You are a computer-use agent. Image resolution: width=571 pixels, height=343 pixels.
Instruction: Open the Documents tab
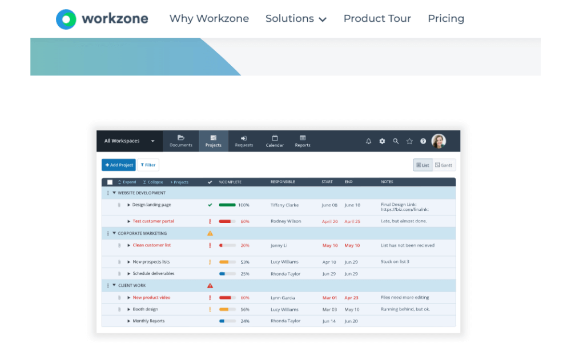[180, 141]
